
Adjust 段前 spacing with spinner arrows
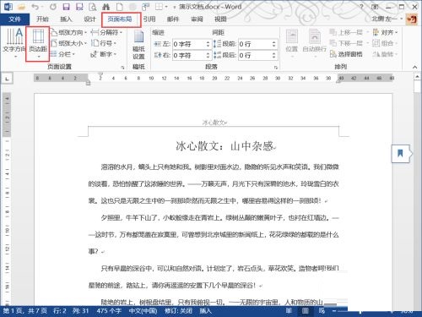[274, 44]
